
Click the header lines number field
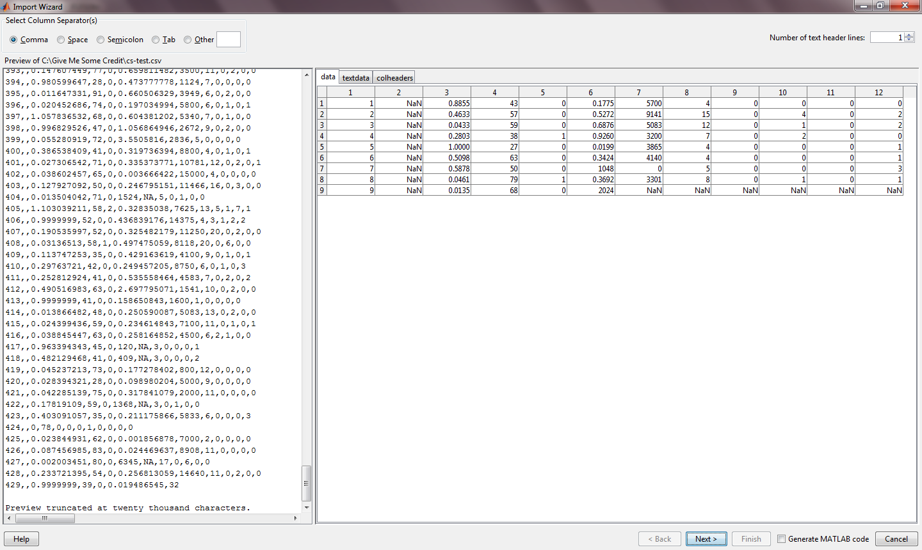coord(886,38)
